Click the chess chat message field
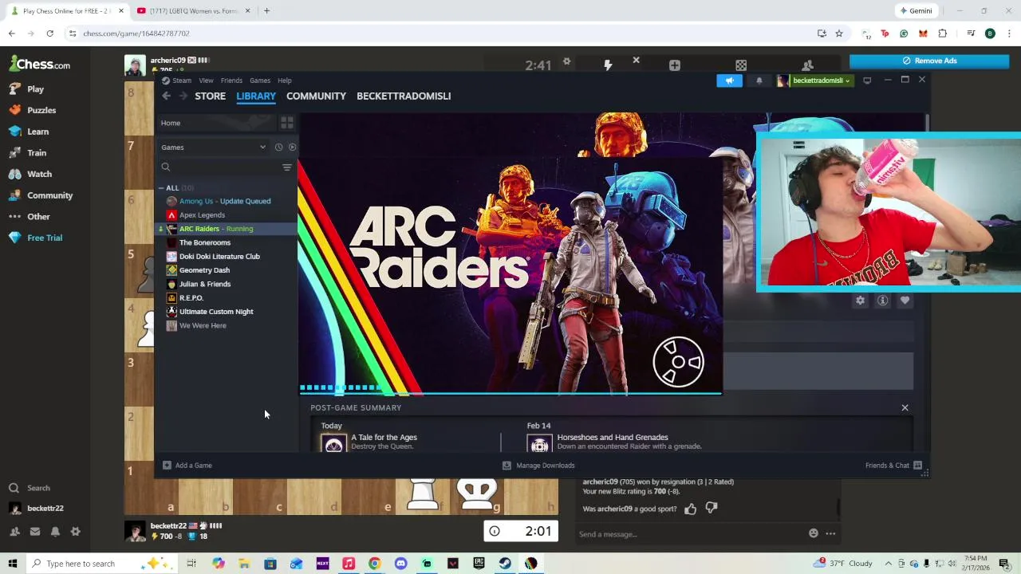 pos(690,534)
